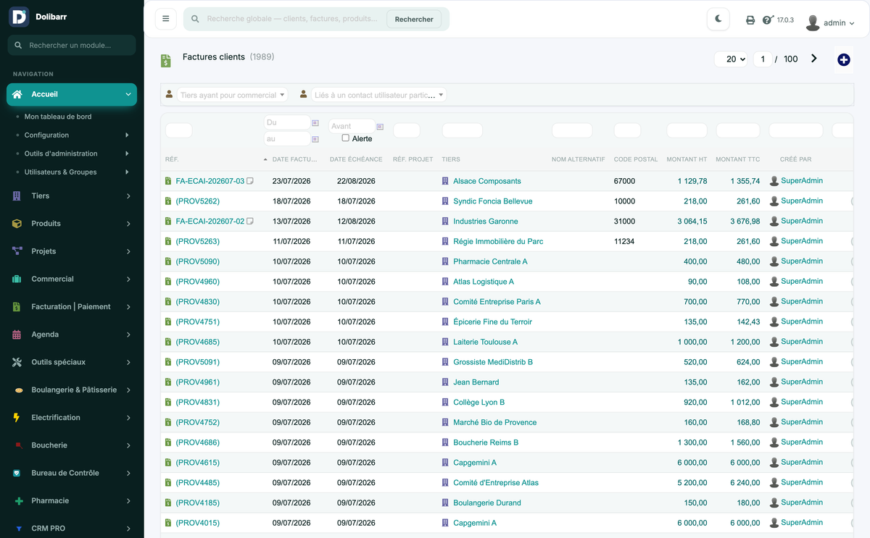Image resolution: width=870 pixels, height=538 pixels.
Task: Click invoice icon beside (PROV5262)
Action: [x=168, y=201]
